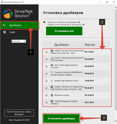The image size is (117, 124).
Task: Click speaker icon of Realtek Audio
Action: click(52, 81)
